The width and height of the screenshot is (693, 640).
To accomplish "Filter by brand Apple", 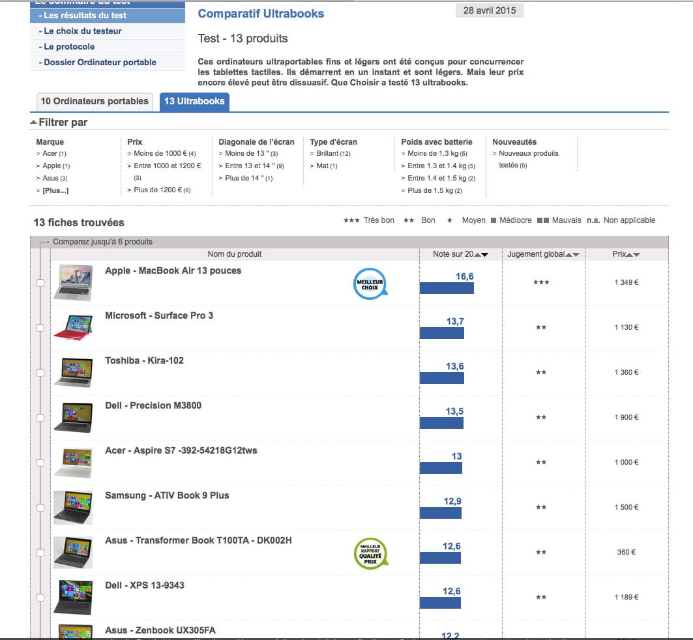I will tap(55, 166).
